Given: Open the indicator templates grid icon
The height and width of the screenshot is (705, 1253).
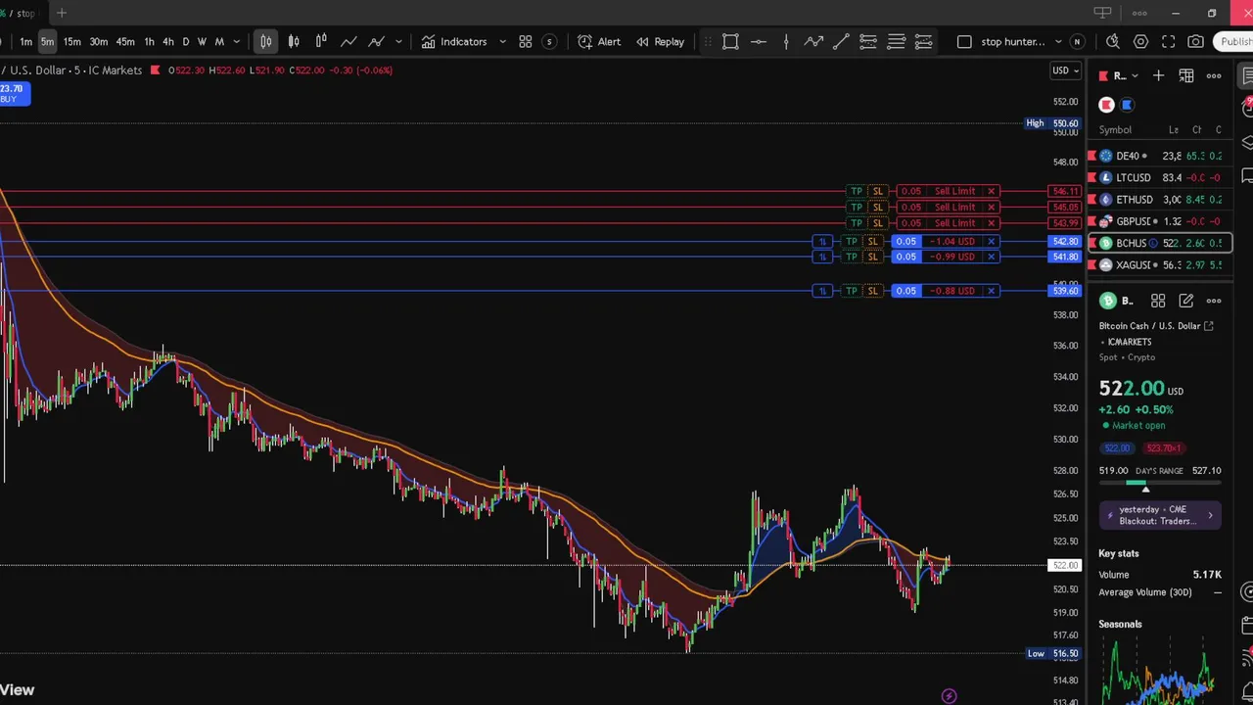Looking at the screenshot, I should point(526,41).
